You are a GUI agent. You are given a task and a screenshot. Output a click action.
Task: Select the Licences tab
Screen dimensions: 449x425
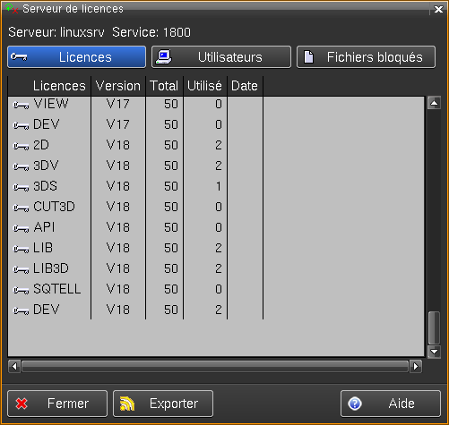click(x=77, y=57)
